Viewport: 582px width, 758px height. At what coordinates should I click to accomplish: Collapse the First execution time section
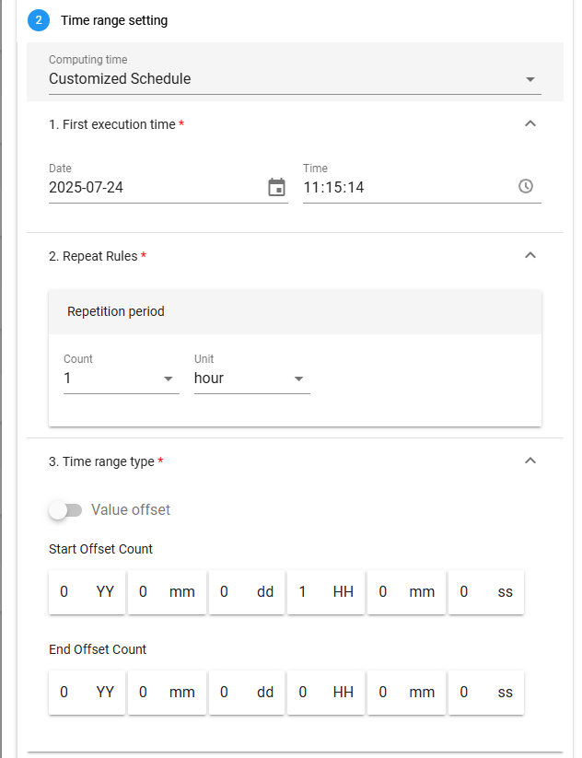coord(530,123)
